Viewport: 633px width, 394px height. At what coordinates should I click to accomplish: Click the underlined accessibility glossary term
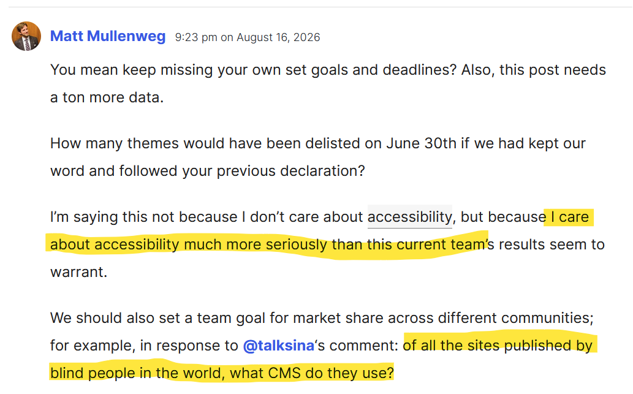click(x=409, y=217)
